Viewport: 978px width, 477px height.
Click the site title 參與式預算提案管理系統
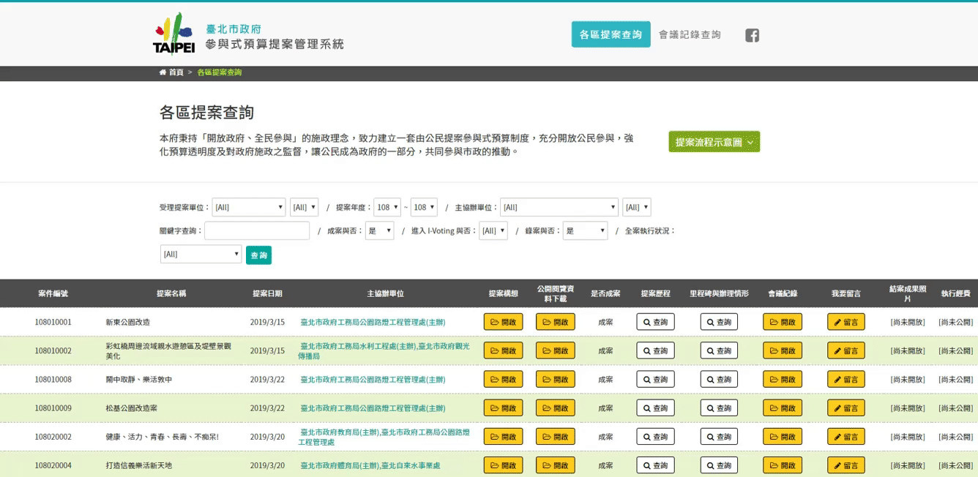coord(275,44)
